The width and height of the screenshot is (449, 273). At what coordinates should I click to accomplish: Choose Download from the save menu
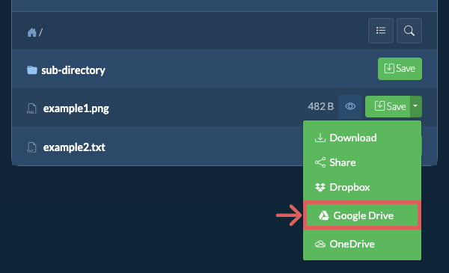362,138
